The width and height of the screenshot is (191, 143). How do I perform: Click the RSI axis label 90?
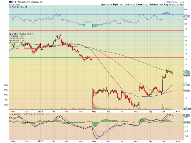pyautogui.click(x=185, y=10)
